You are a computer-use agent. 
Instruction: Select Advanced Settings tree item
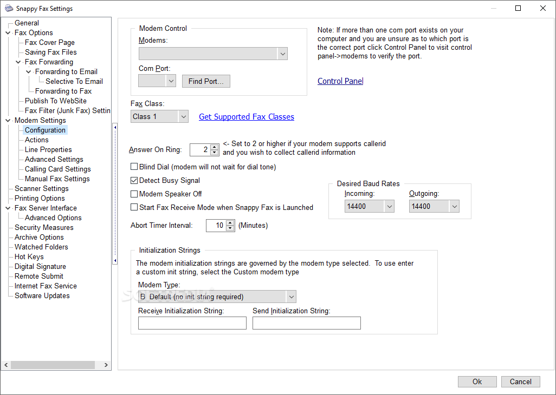[54, 159]
